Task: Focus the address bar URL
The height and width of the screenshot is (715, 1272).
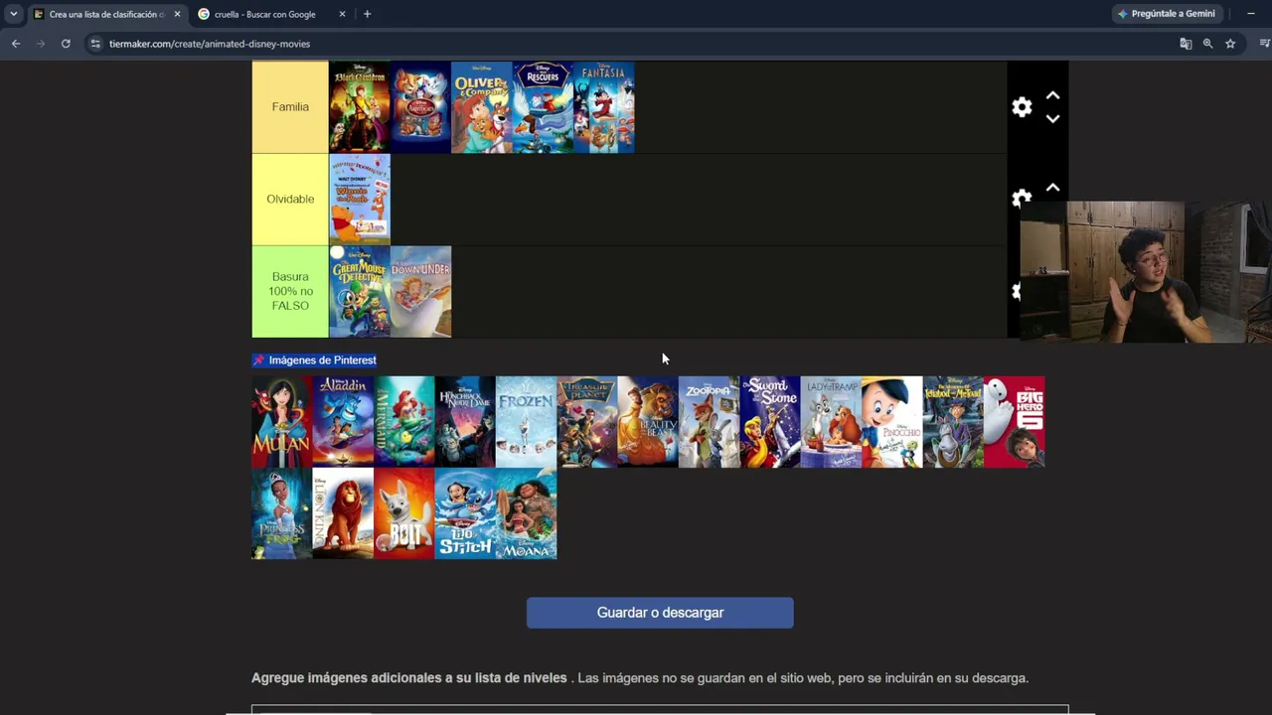Action: point(210,44)
